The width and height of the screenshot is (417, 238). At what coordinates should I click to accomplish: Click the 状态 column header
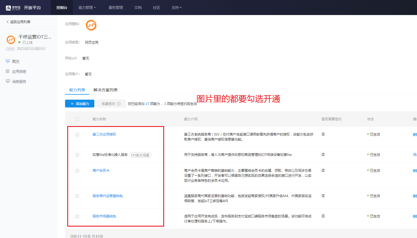pyautogui.click(x=371, y=119)
